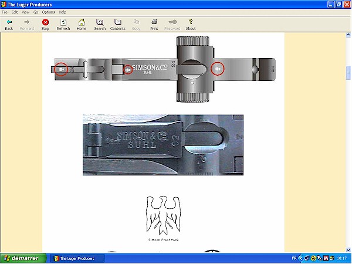Click the scrollbar up arrow
Screen dimensions: 352x264
click(348, 35)
